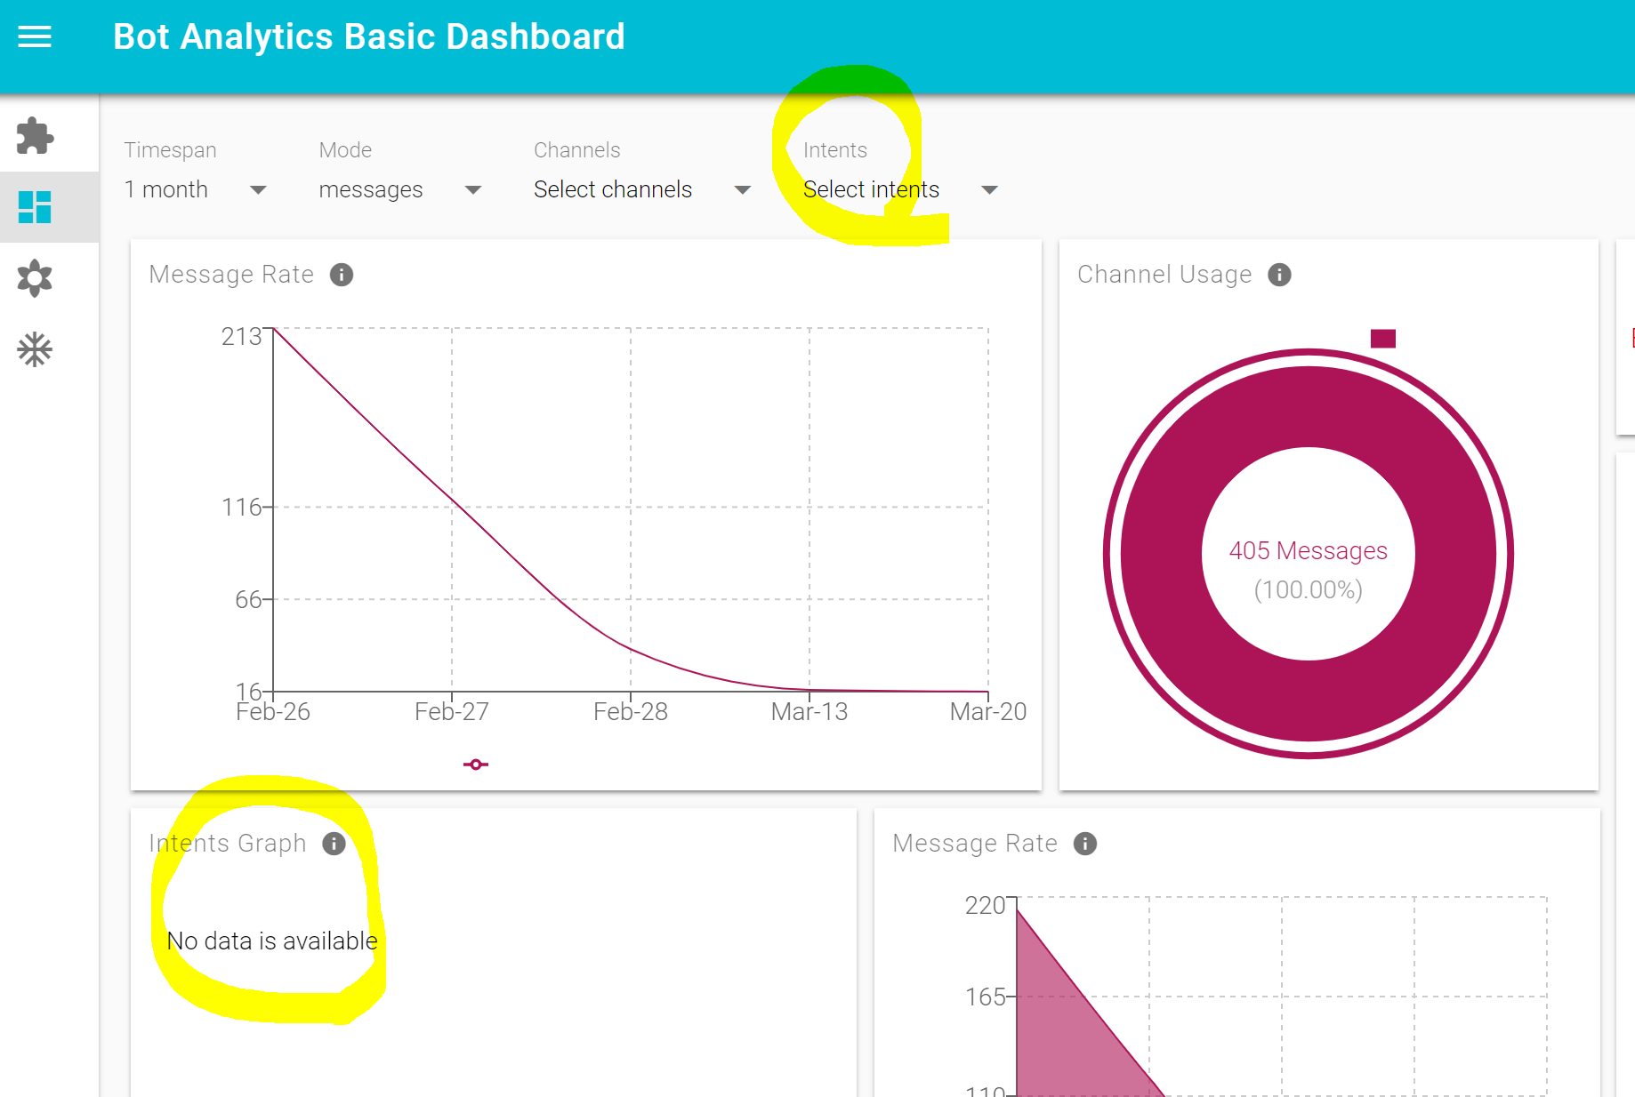Viewport: 1635px width, 1097px height.
Task: Click the Channel Usage legend color square
Action: (1383, 339)
